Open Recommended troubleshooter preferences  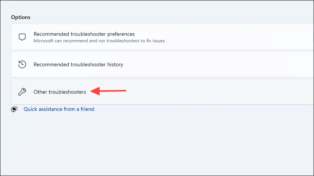click(84, 34)
